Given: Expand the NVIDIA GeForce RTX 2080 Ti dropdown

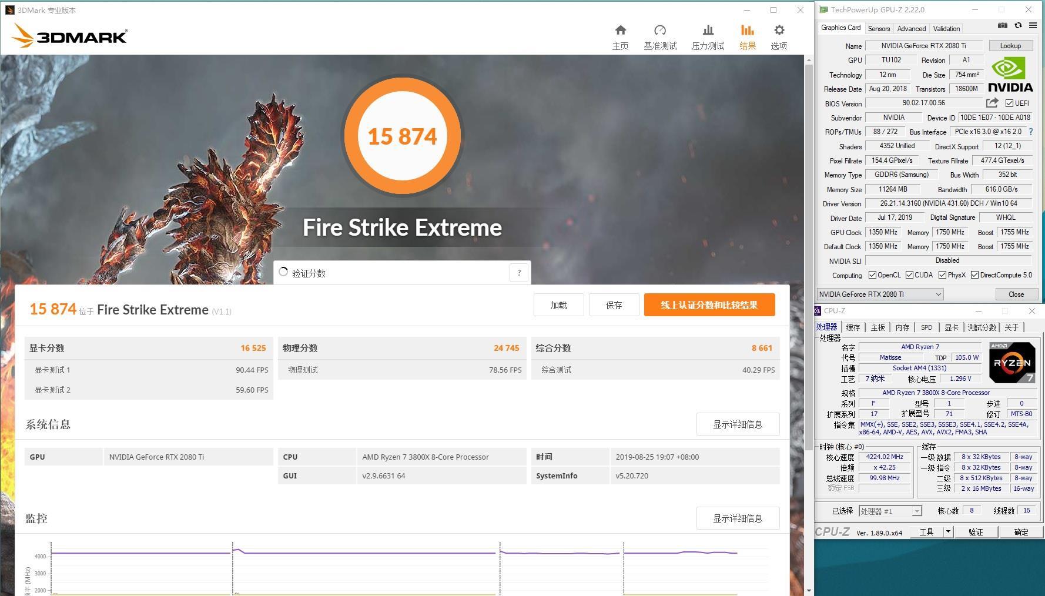Looking at the screenshot, I should pyautogui.click(x=938, y=294).
